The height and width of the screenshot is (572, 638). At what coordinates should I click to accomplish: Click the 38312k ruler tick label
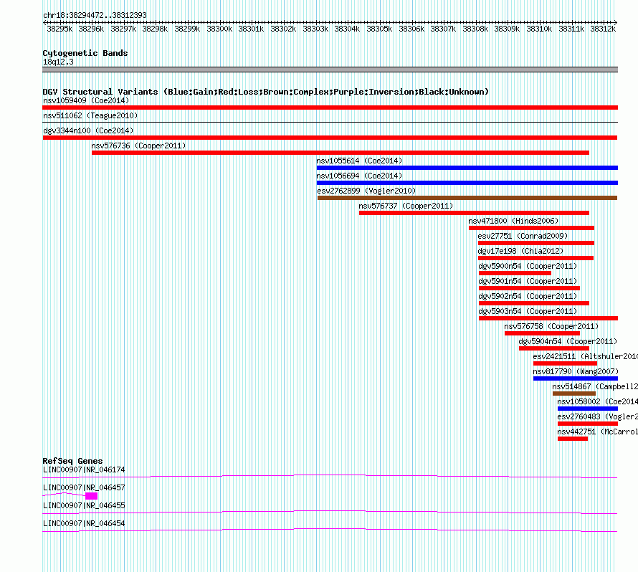[603, 29]
